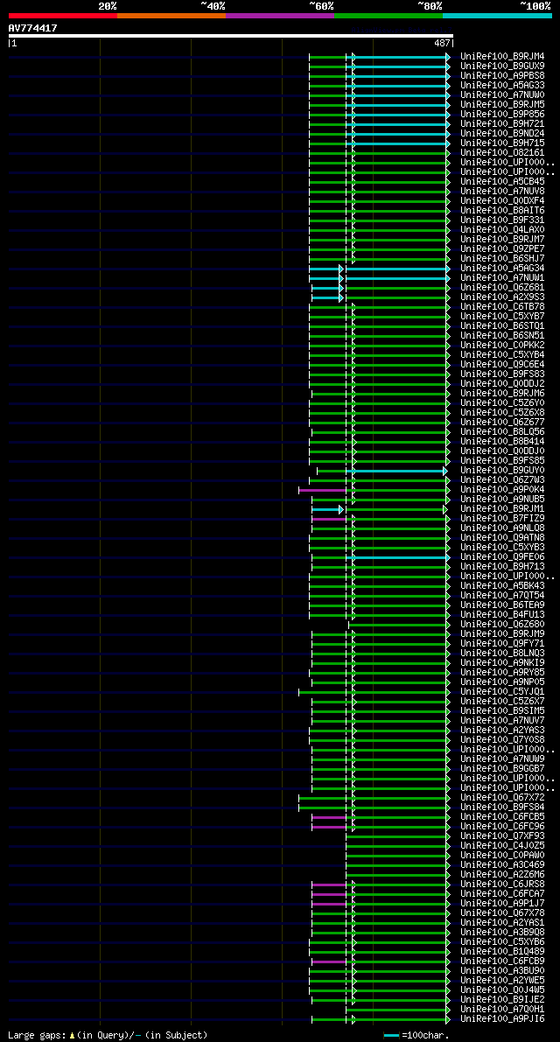Open hit UniRef100_A7NUW0
Viewport: 560px width, 1042px height.
502,95
